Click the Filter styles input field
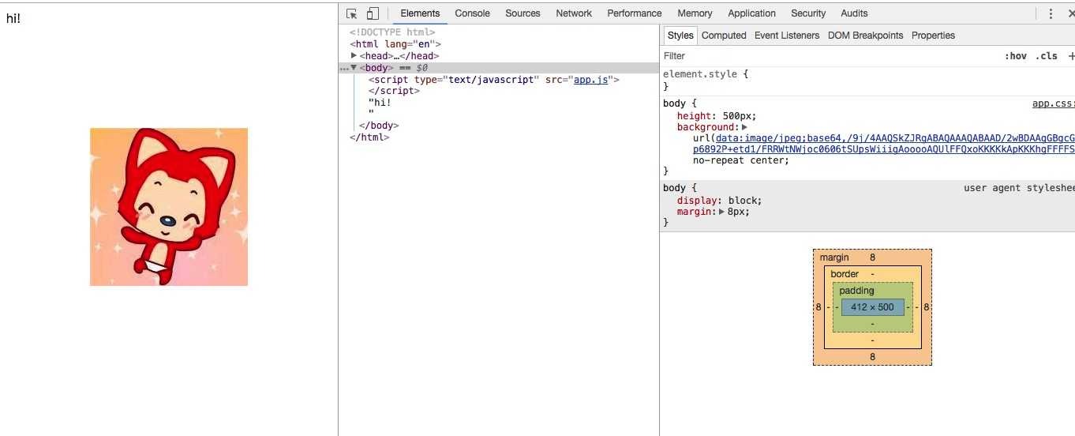The image size is (1075, 436). (x=829, y=56)
